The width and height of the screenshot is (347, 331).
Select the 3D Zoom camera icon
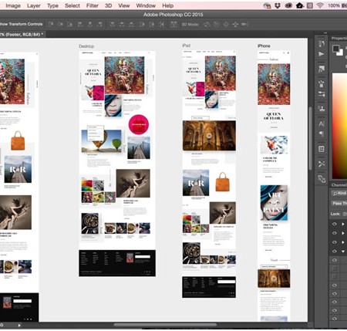[x=244, y=25]
